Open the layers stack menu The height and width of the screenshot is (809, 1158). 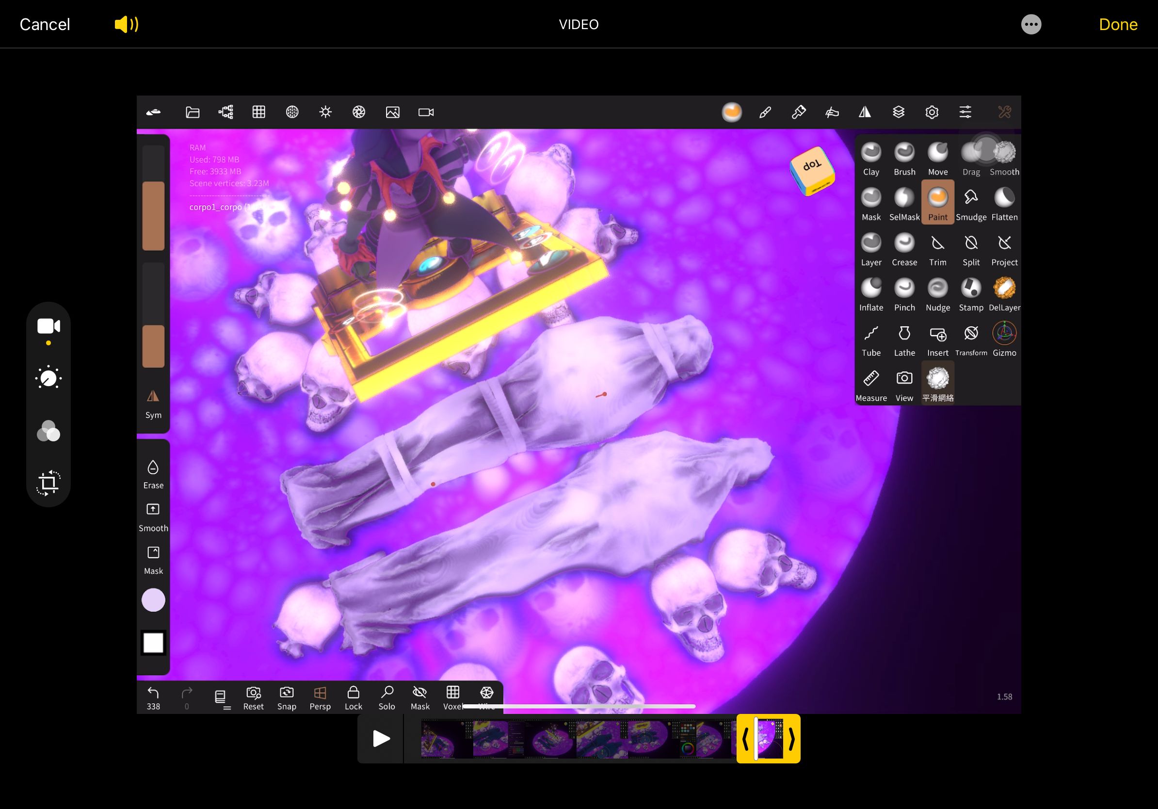(898, 112)
